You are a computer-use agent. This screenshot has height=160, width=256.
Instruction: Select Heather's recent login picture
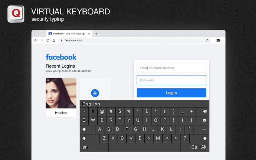[61, 93]
